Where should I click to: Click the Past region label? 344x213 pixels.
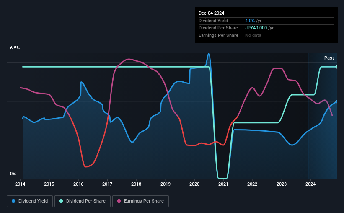[329, 58]
